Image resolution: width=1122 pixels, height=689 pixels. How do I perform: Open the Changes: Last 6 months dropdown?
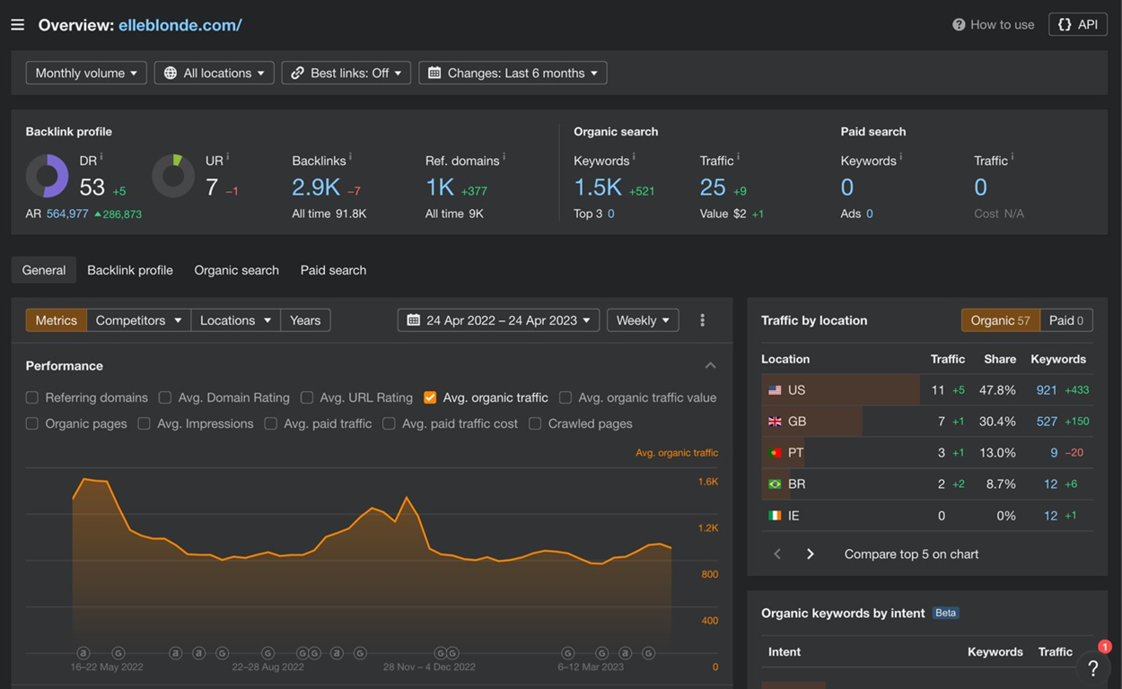click(513, 73)
